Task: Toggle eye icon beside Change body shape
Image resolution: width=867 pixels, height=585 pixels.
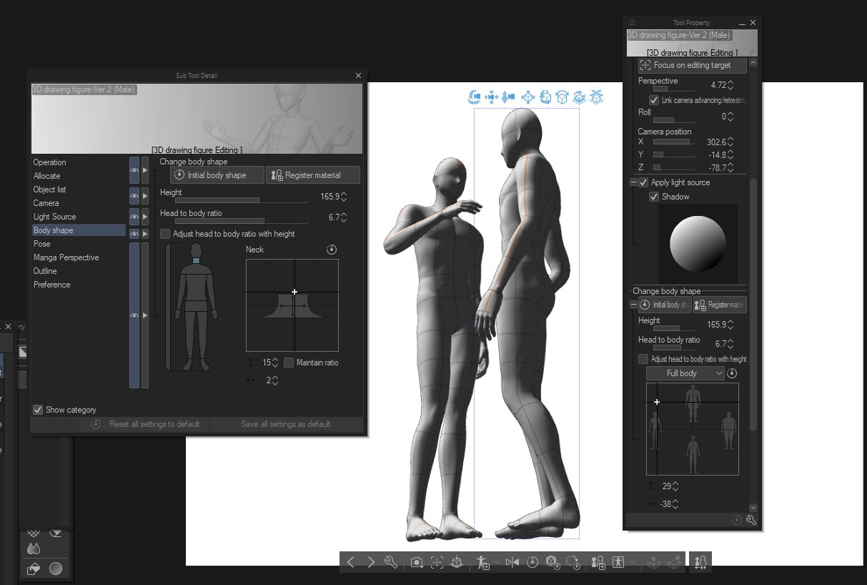Action: [x=134, y=170]
